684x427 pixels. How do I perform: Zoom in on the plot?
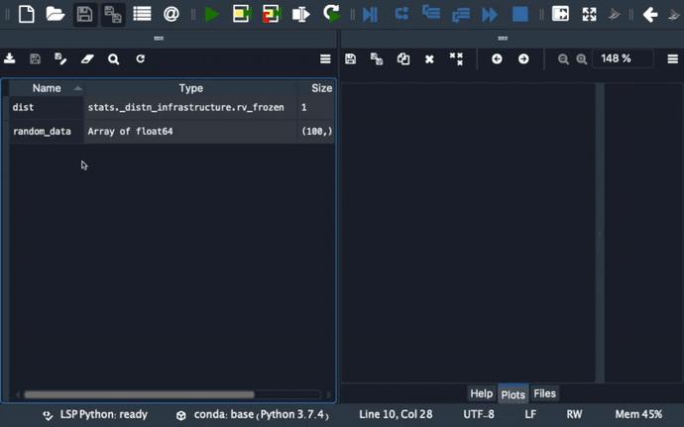[582, 58]
